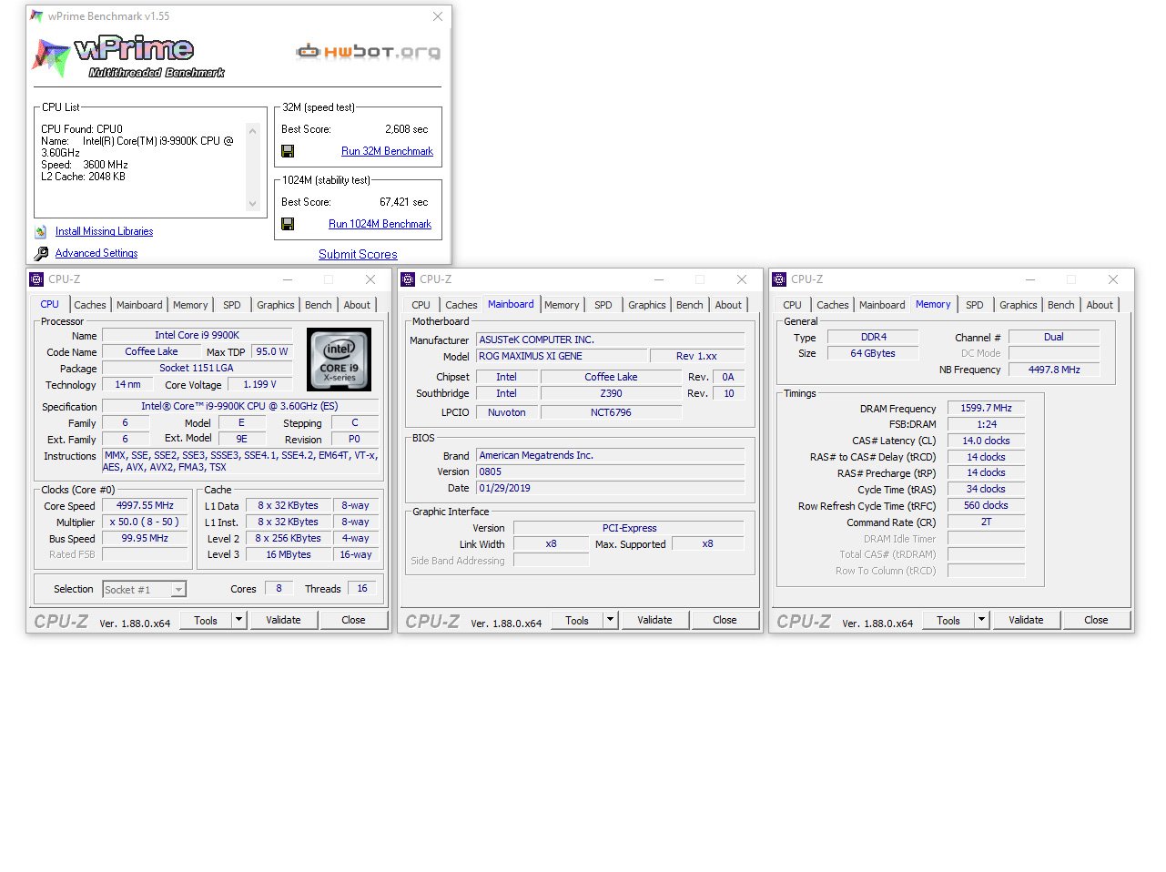Viewport: 1166px width, 872px height.
Task: Open the SPD tab in Memory window
Action: coord(974,305)
